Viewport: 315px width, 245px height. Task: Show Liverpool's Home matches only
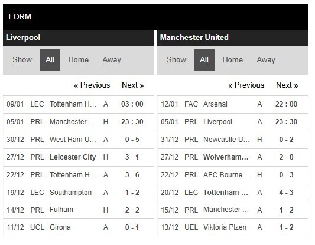(79, 60)
